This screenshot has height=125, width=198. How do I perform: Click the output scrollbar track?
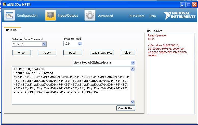tap(132, 86)
